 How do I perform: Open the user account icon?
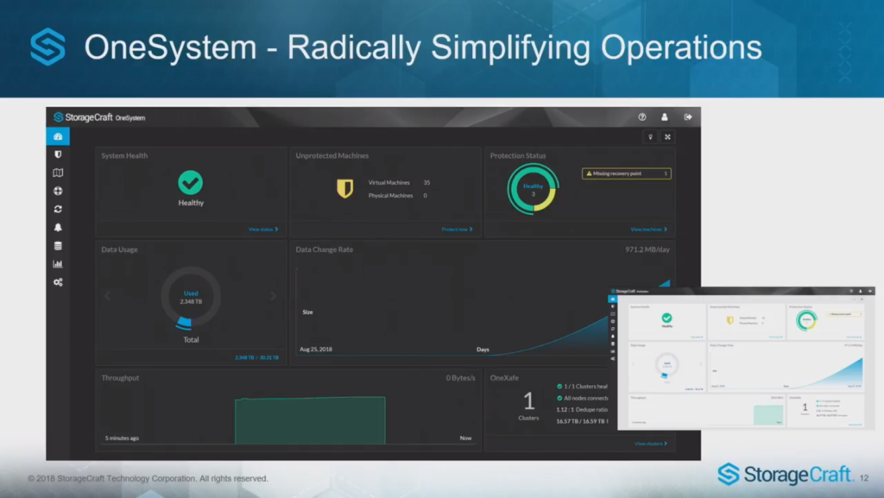tap(665, 117)
